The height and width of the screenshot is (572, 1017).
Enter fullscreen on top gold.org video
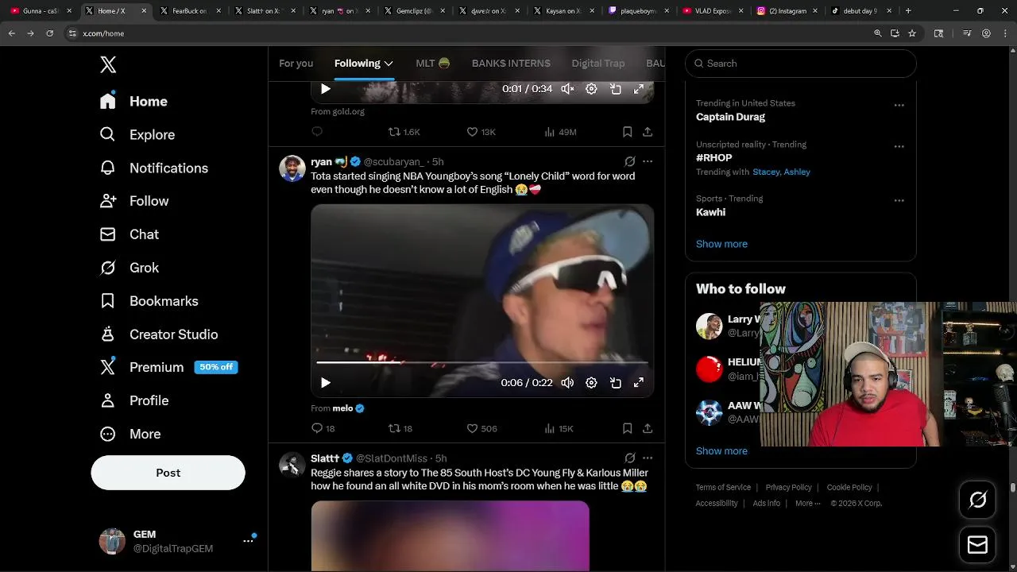click(x=638, y=89)
